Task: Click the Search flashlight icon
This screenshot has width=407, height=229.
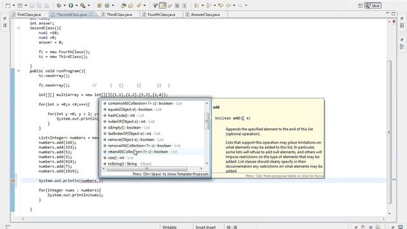Action: 139,6
